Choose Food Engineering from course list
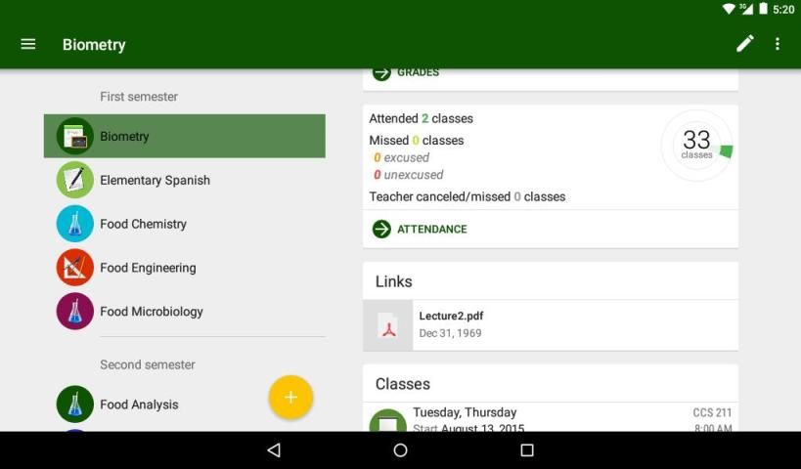Viewport: 801px width, 469px height. click(x=148, y=268)
